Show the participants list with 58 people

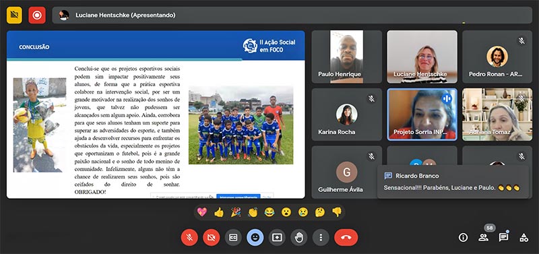[x=483, y=238]
